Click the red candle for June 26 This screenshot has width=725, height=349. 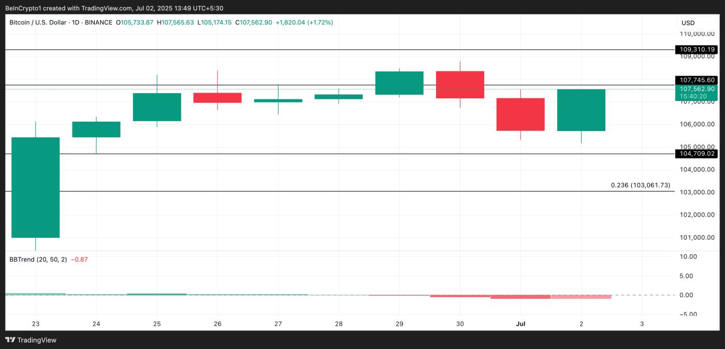[218, 98]
